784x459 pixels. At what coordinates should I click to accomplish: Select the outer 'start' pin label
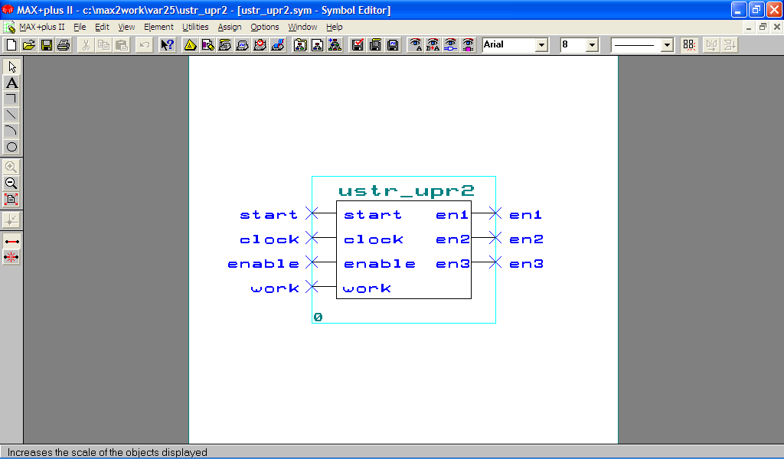point(269,215)
